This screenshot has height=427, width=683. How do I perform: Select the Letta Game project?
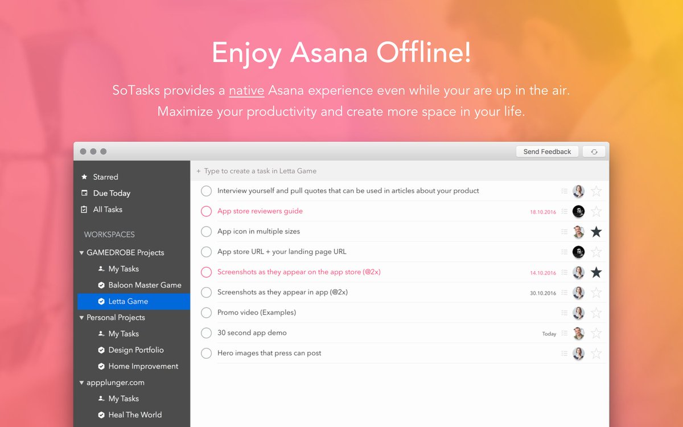(x=133, y=301)
